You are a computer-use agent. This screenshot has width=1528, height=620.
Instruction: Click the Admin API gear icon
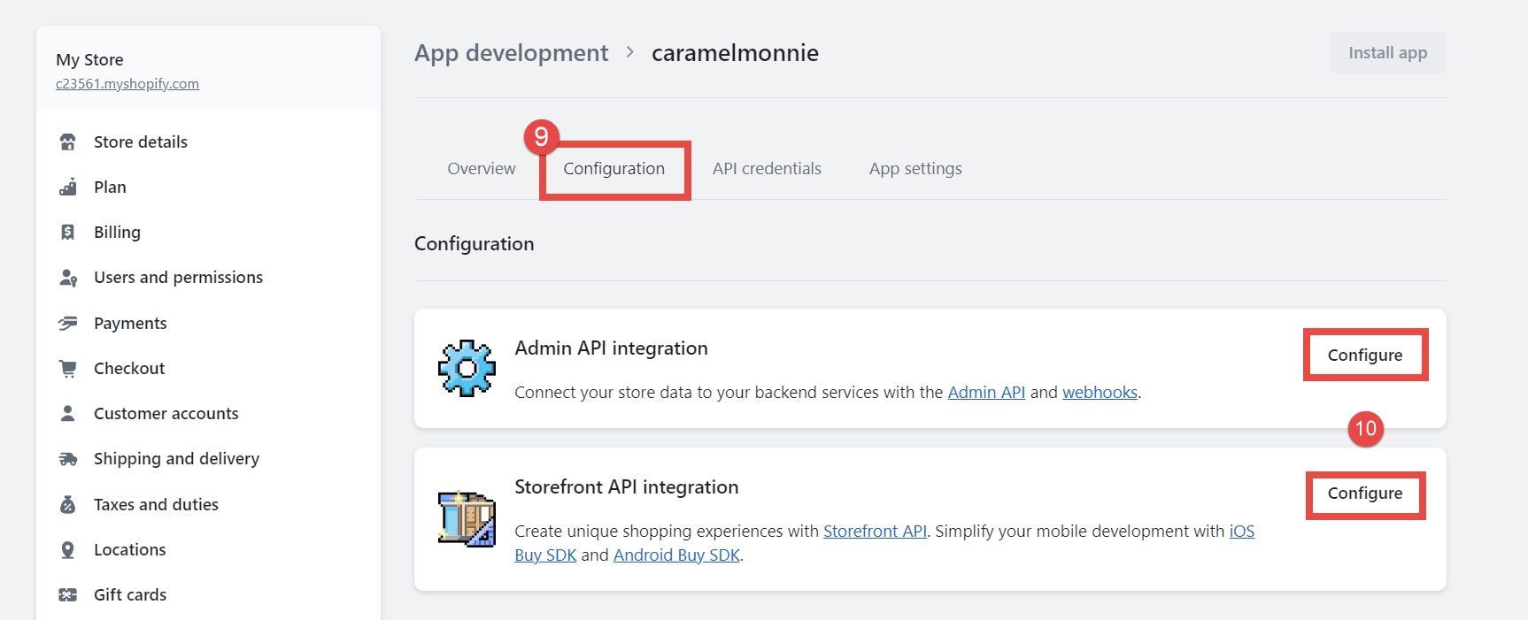(x=467, y=368)
